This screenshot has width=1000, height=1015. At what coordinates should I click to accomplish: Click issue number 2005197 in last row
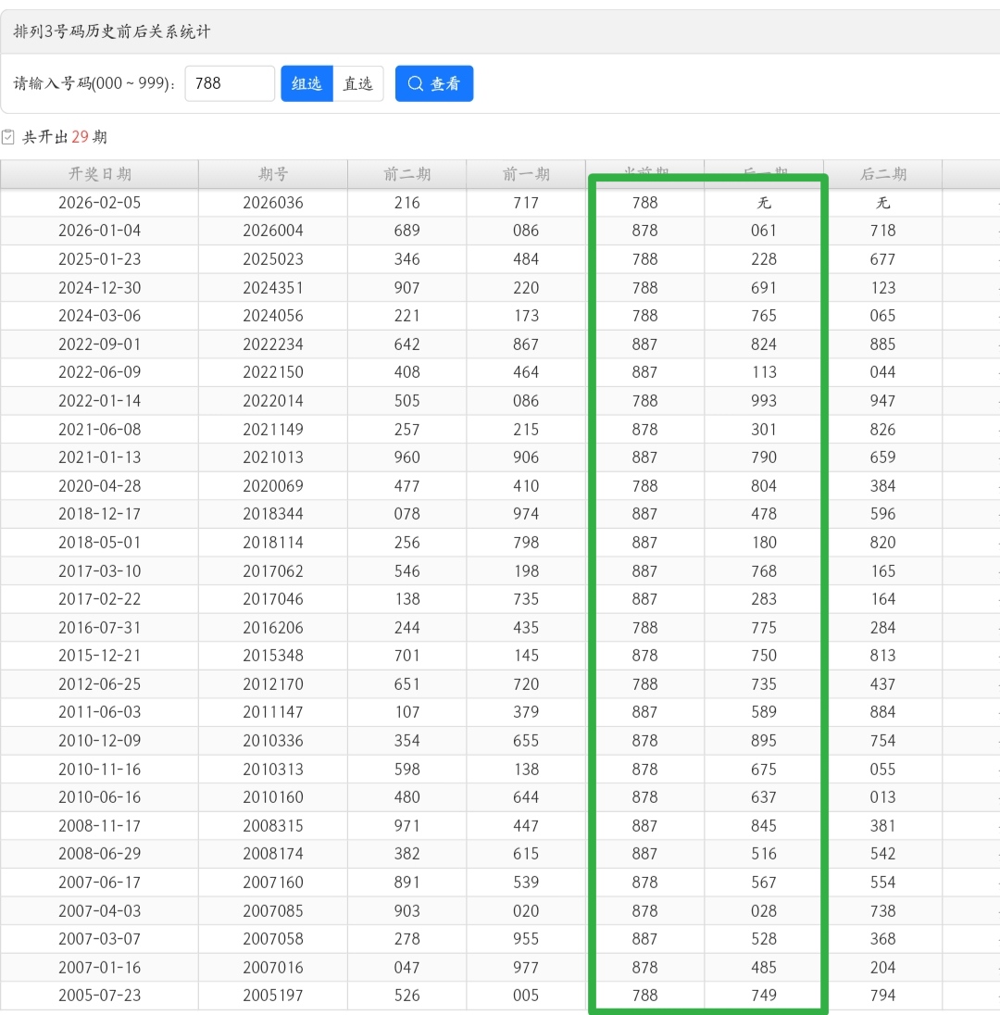click(273, 996)
